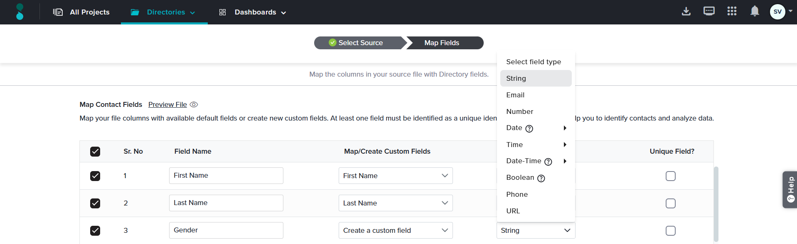Choose Phone in the field type menu

pyautogui.click(x=517, y=194)
